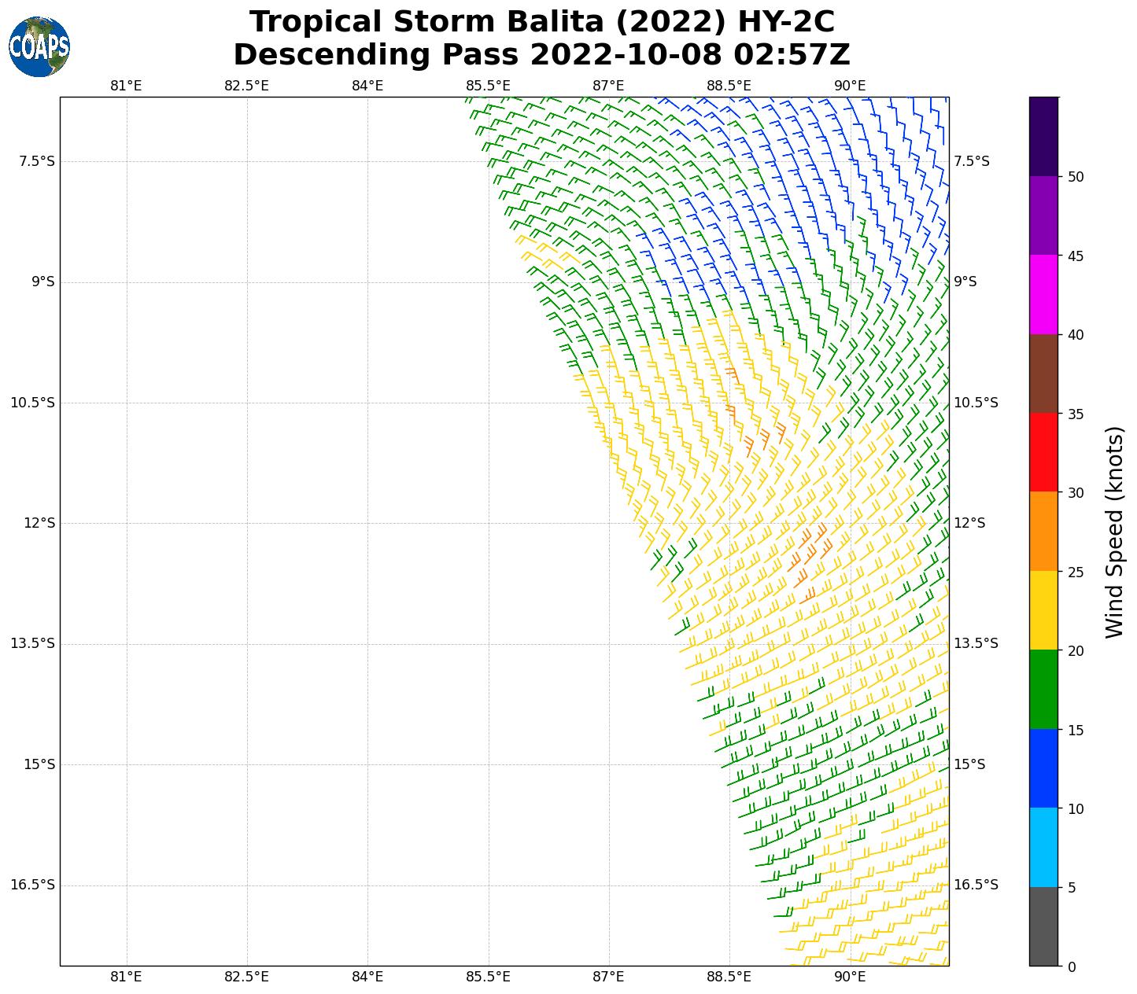Click the 7.5°S label on the left axis
The height and width of the screenshot is (994, 1137).
tap(37, 161)
